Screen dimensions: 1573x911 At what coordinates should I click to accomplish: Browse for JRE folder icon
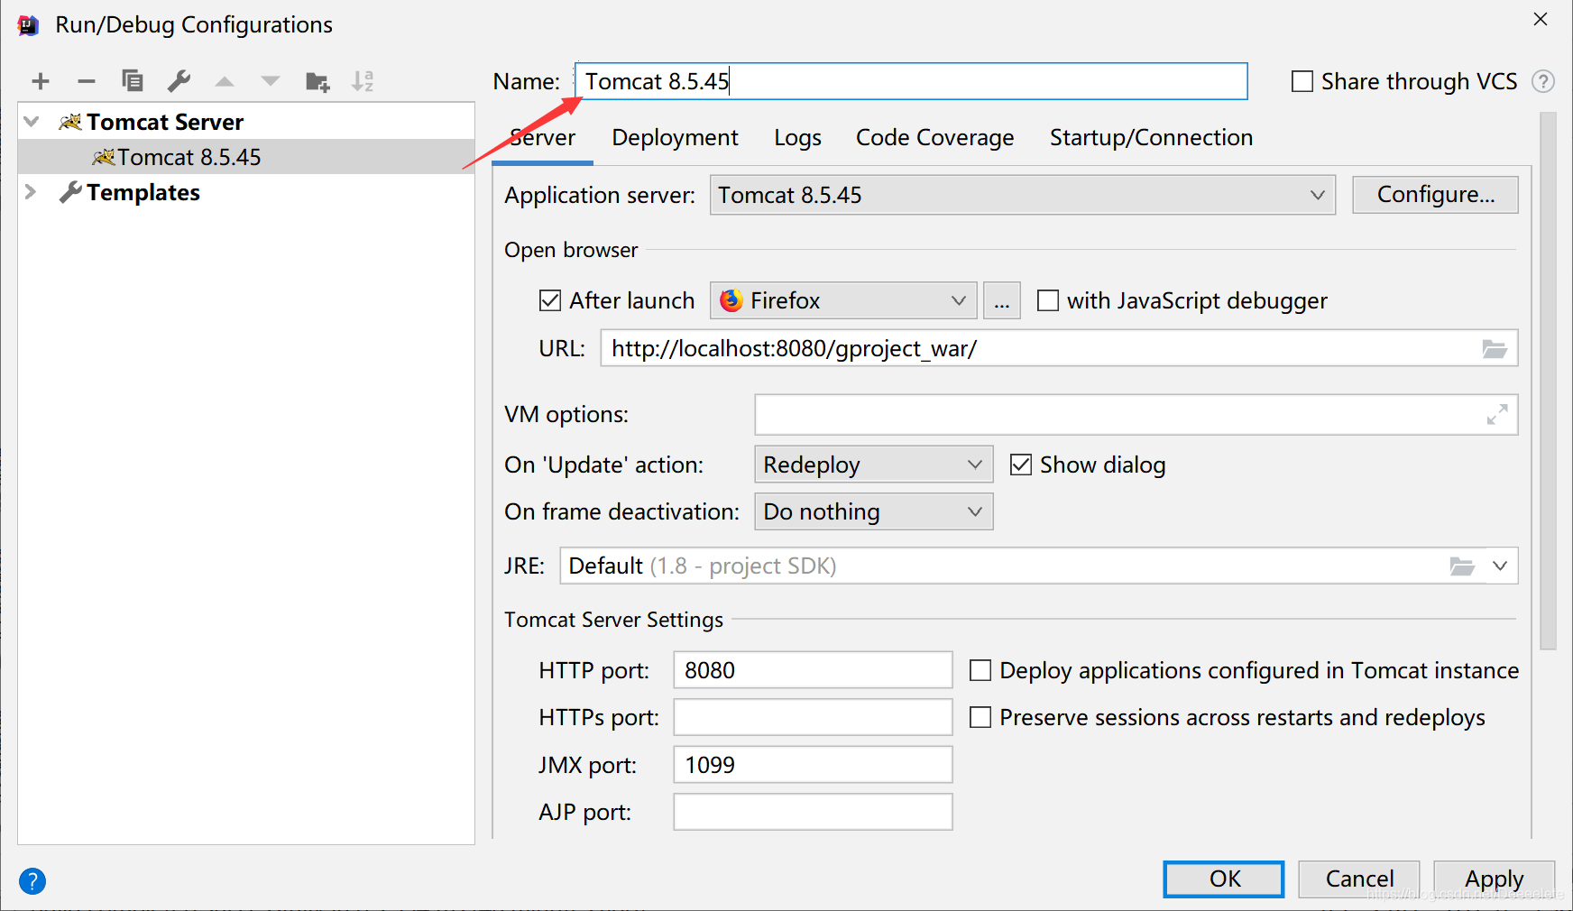pyautogui.click(x=1462, y=566)
